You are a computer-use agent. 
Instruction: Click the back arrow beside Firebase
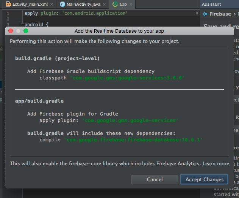coord(205,14)
